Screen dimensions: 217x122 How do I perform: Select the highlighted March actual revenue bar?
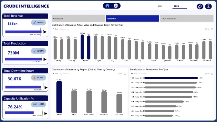pyautogui.click(x=82, y=47)
